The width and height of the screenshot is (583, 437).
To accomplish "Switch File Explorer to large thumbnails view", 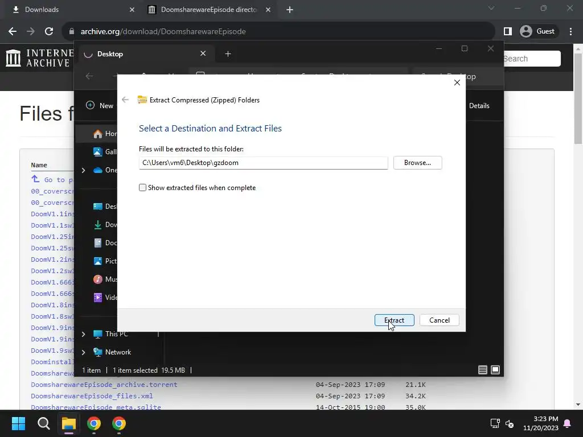I will coord(495,370).
